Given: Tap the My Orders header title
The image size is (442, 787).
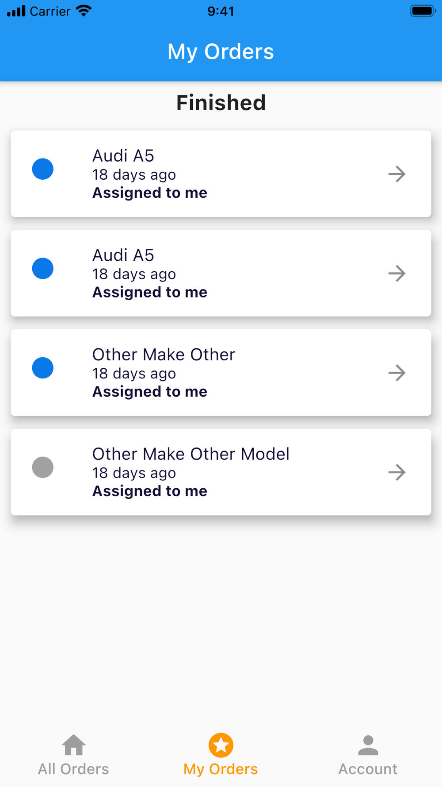Looking at the screenshot, I should 221,51.
